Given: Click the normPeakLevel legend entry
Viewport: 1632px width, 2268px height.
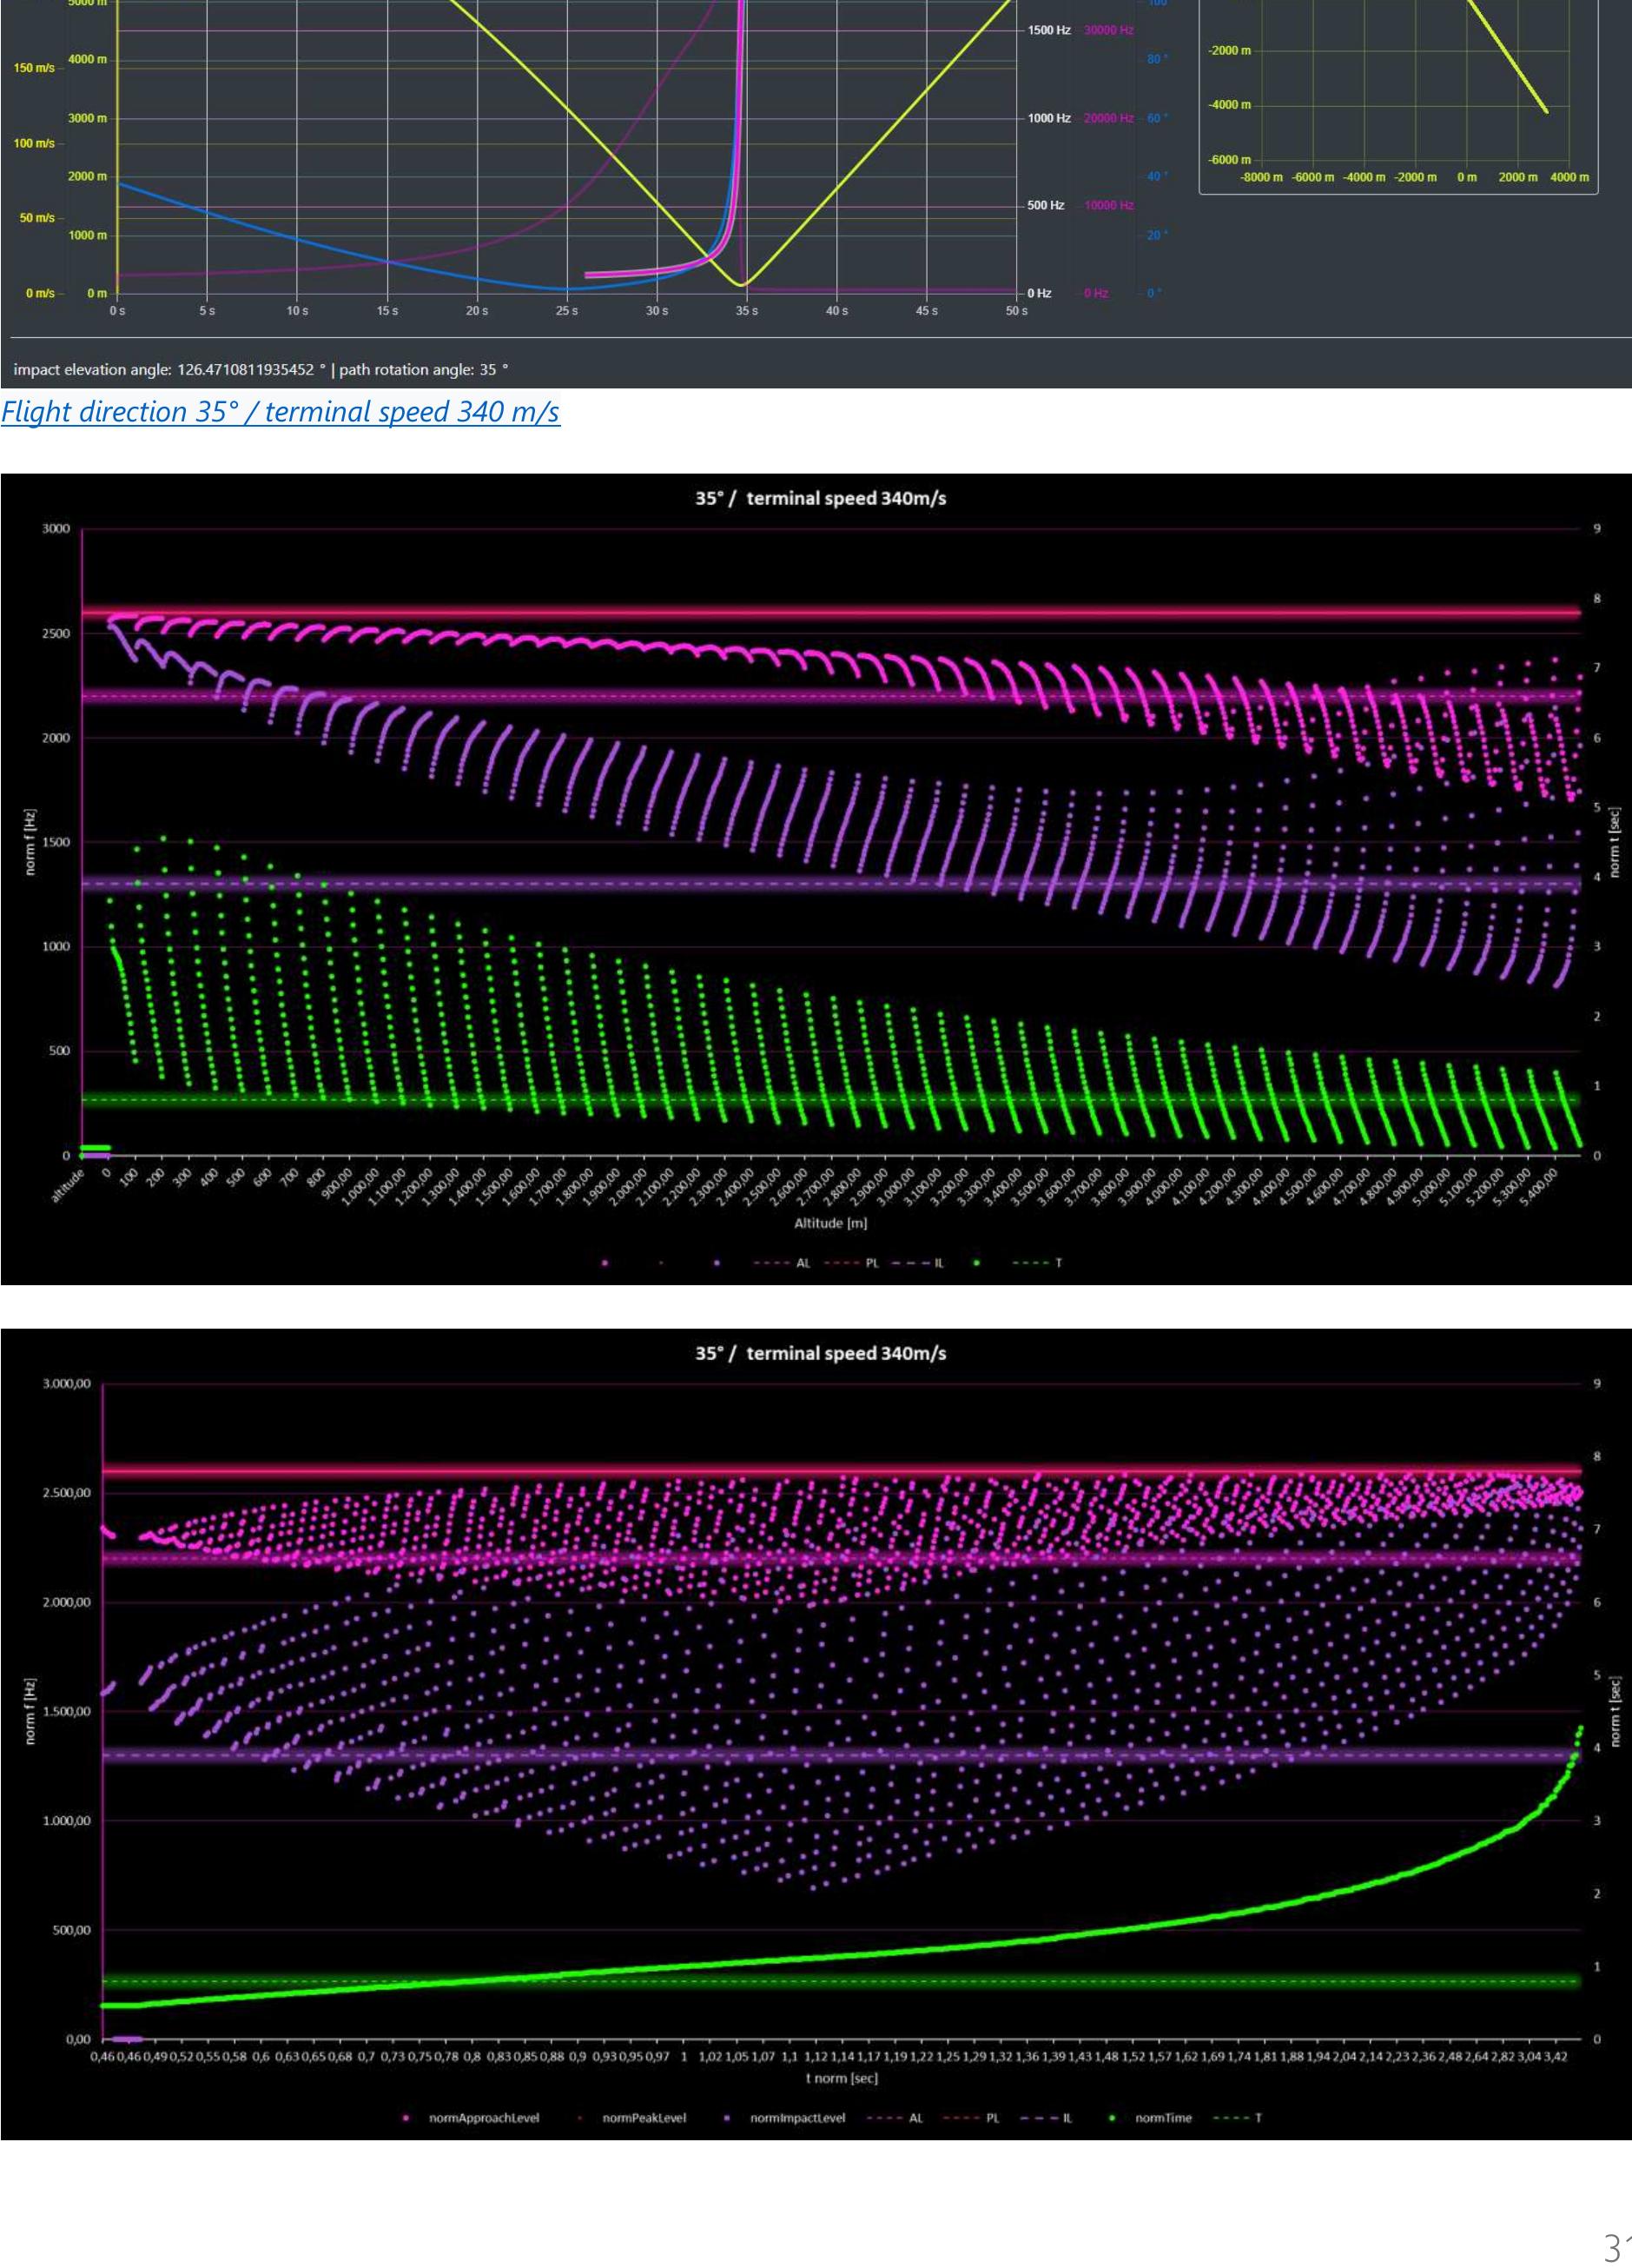Looking at the screenshot, I should pos(644,2118).
